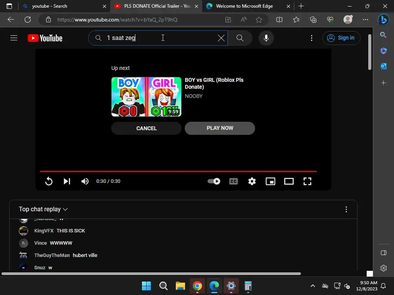Click the YouTube search input field

pos(158,38)
